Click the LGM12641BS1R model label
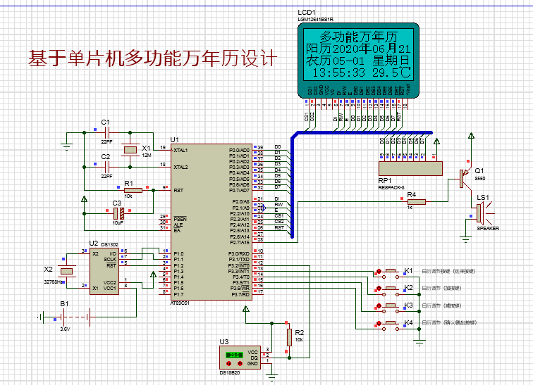This screenshot has height=385, width=533. point(315,19)
